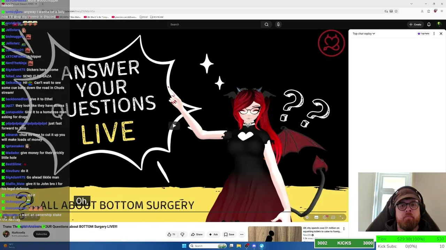Open chat replay options menu
Image resolution: width=446 pixels, height=250 pixels.
point(434,34)
